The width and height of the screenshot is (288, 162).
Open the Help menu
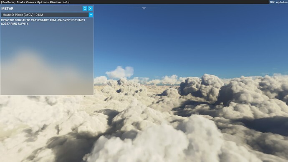click(x=66, y=2)
